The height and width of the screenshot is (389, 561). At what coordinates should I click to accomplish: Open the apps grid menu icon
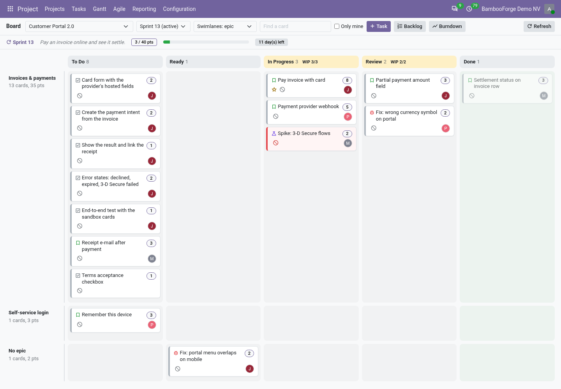tap(10, 9)
